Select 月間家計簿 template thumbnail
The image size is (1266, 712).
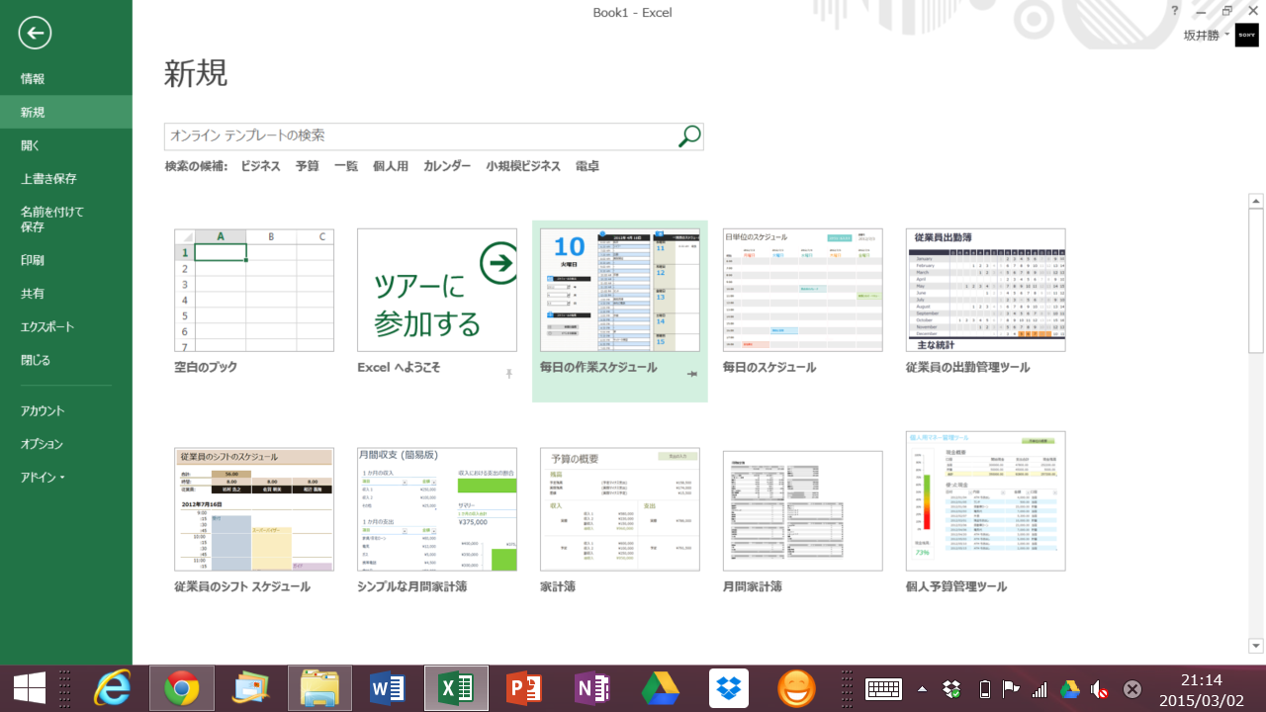(803, 511)
